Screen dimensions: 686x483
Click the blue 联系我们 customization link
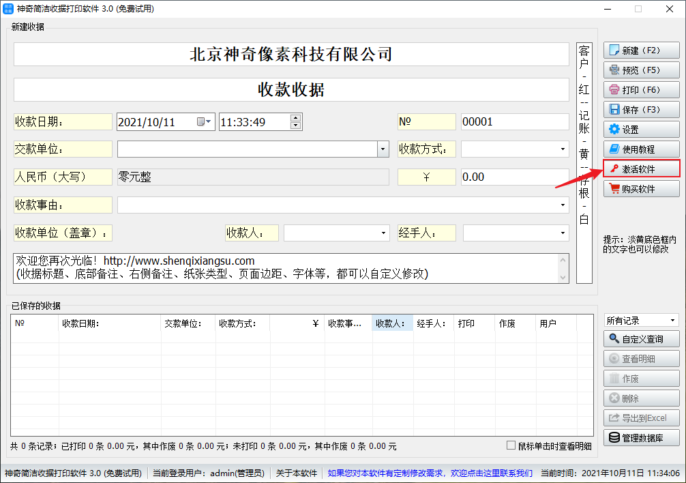click(430, 473)
